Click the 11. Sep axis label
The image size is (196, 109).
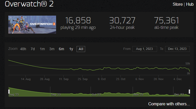[x=64, y=79]
